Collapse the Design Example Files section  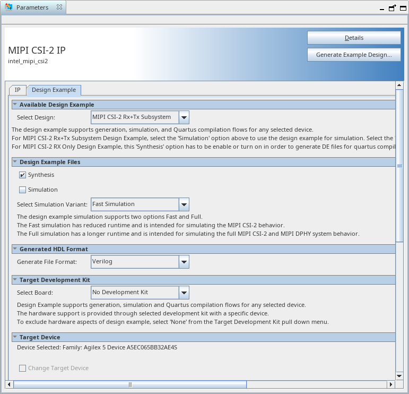coord(15,162)
